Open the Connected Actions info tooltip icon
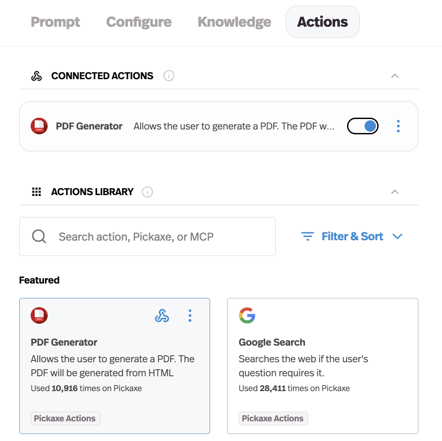The image size is (442, 441). coord(169,76)
